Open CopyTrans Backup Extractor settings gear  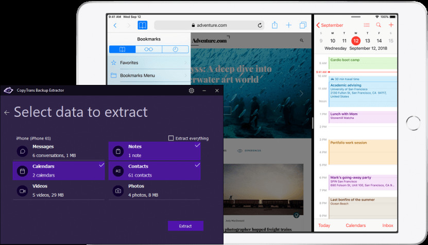[192, 91]
